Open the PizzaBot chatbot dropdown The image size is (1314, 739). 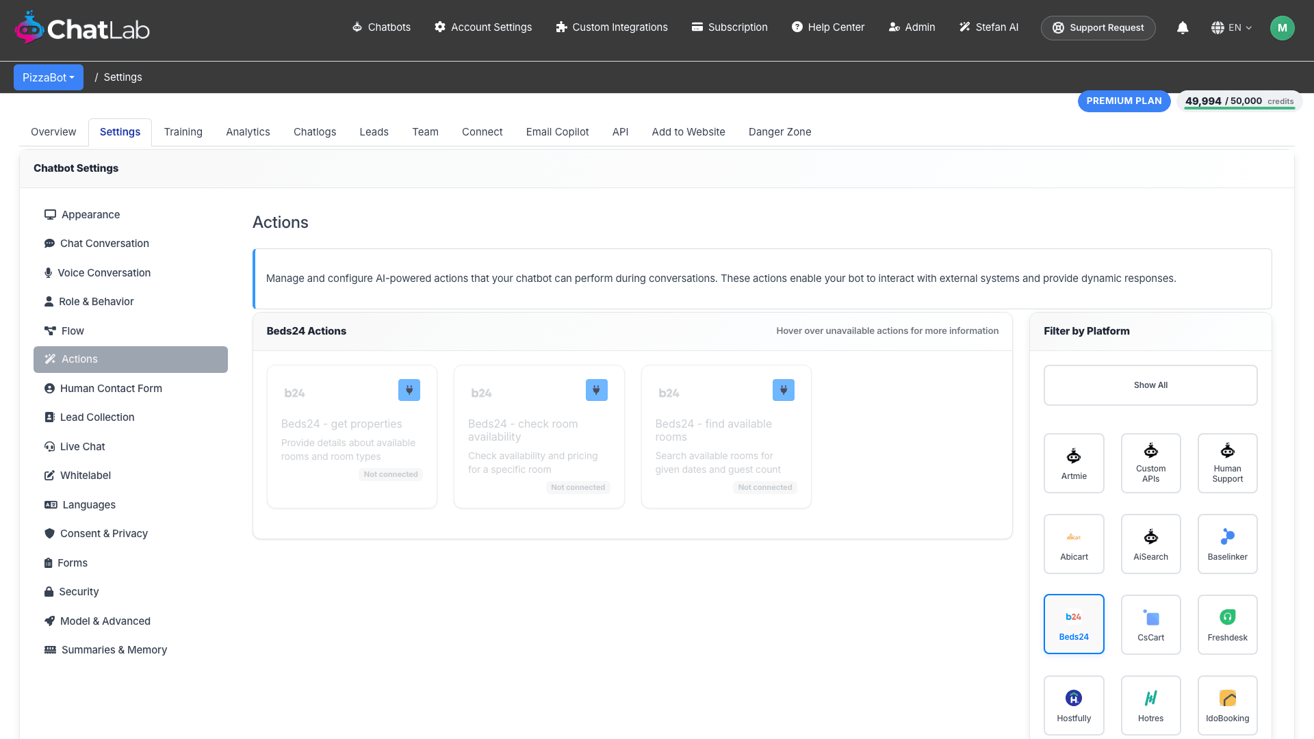point(49,77)
